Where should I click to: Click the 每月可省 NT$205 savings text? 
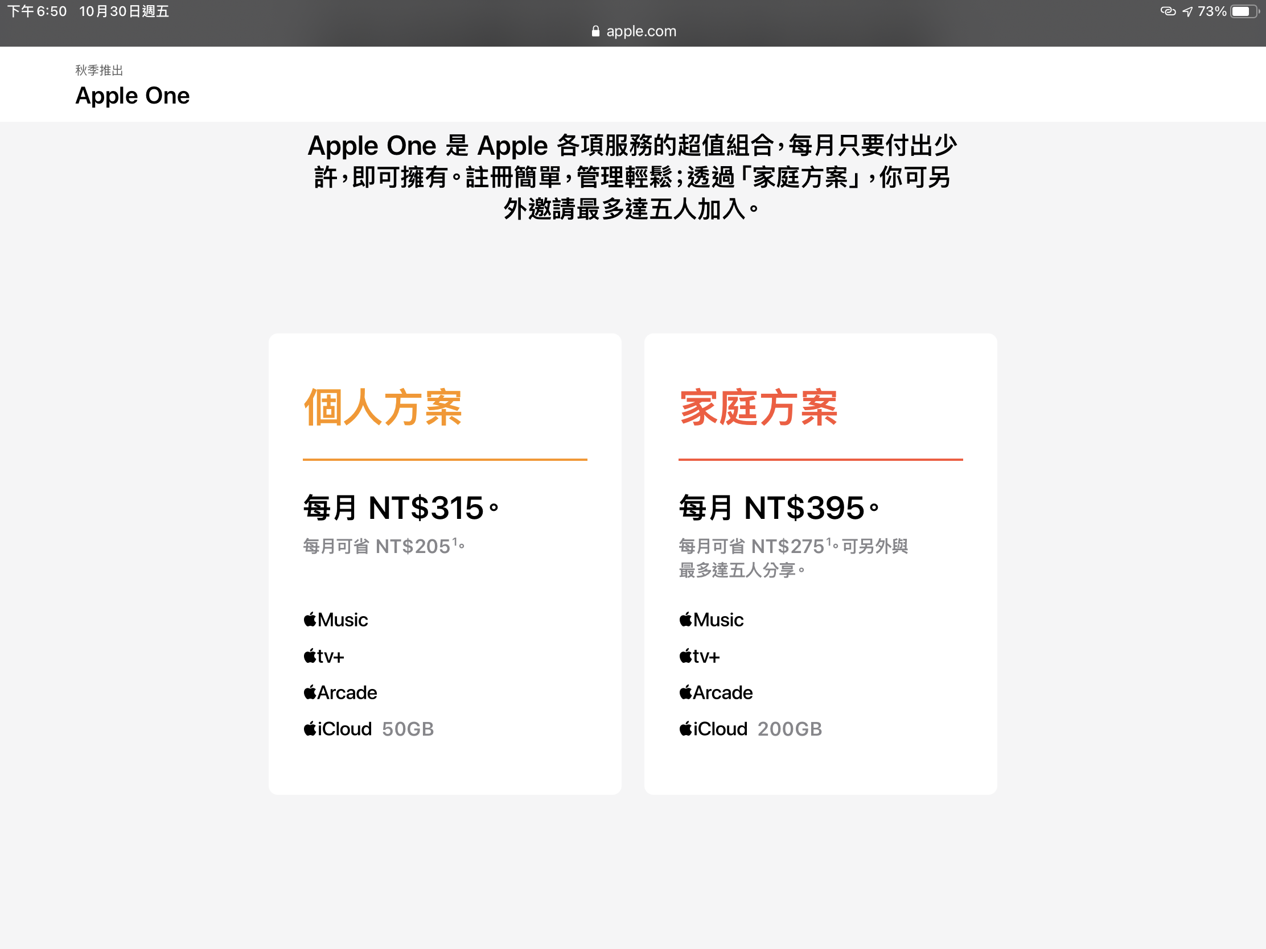[384, 546]
